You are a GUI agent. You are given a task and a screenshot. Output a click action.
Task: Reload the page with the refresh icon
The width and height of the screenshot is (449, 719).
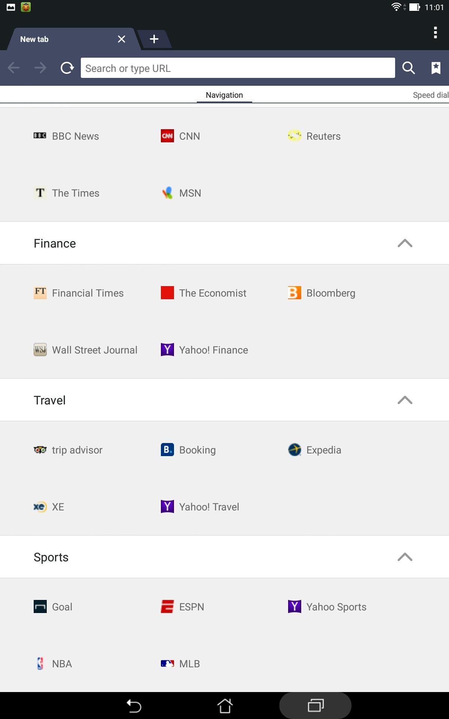[67, 68]
